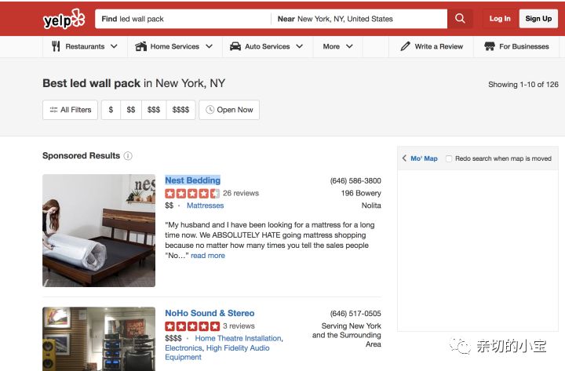This screenshot has height=371, width=565.
Task: Toggle the Open Now filter
Action: click(229, 110)
